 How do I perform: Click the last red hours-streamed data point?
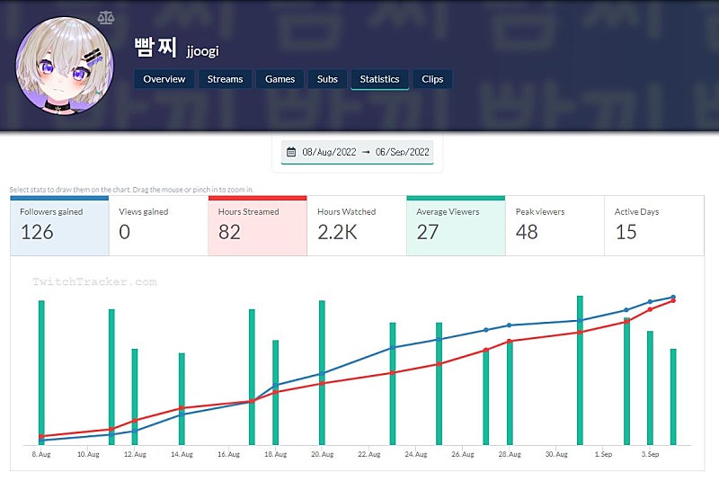click(x=673, y=301)
